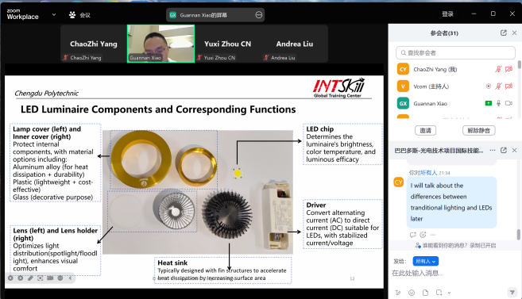Open text formatting tool in chat
This screenshot has width=522, height=299.
(x=398, y=293)
